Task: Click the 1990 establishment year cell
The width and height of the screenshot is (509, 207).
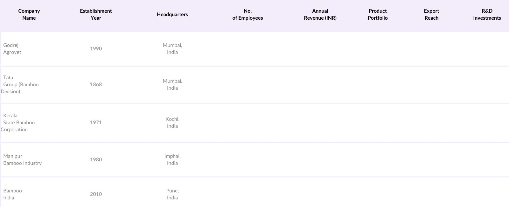Action: [x=96, y=49]
